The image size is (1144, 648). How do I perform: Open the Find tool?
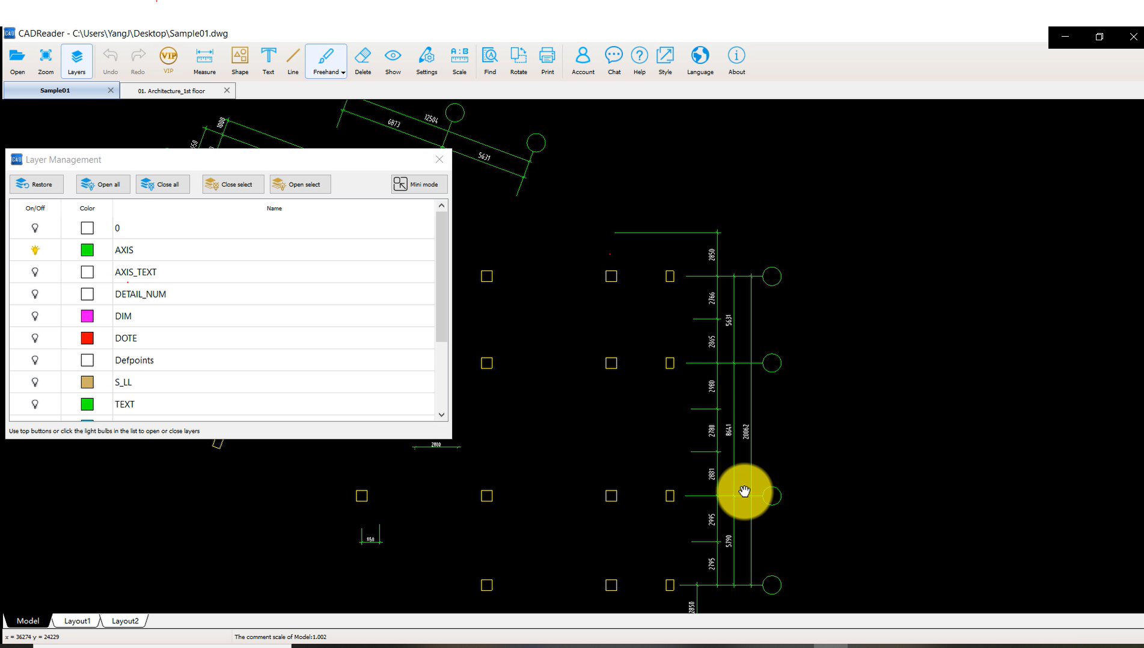490,61
